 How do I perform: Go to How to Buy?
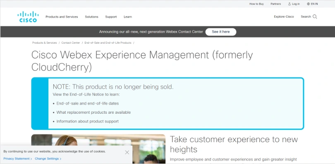pyautogui.click(x=256, y=4)
